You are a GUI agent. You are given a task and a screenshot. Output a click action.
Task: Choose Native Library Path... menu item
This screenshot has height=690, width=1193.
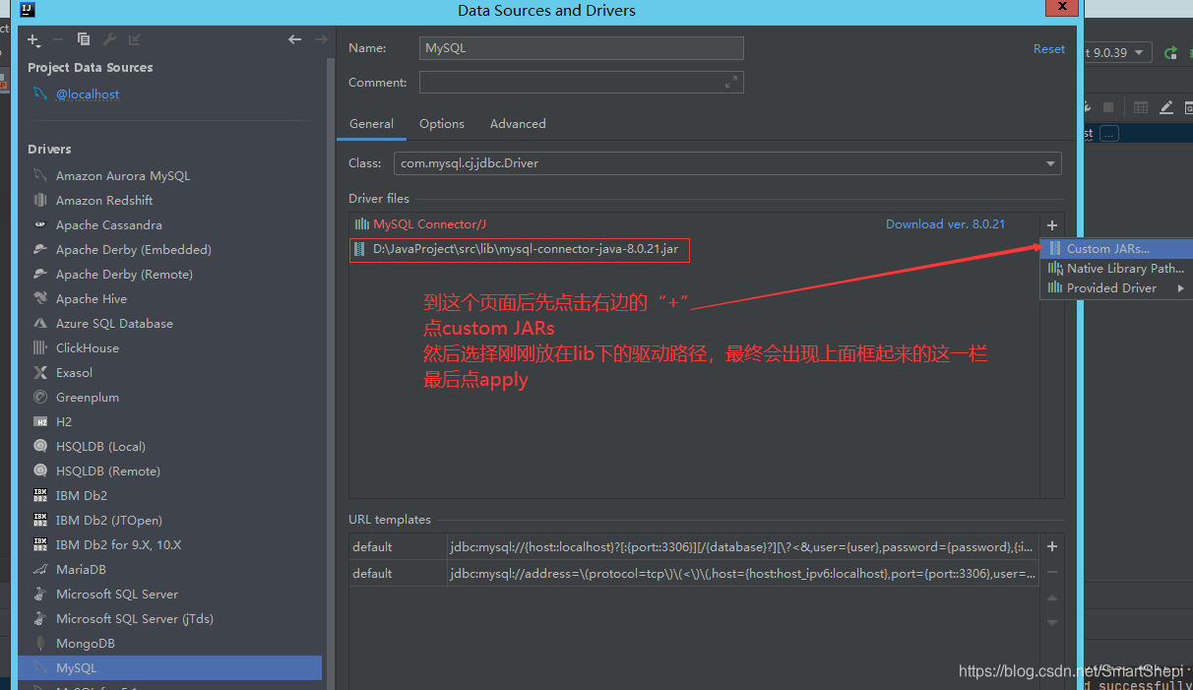click(1117, 268)
